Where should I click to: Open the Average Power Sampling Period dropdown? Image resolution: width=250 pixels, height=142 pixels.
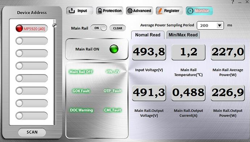tap(220, 25)
